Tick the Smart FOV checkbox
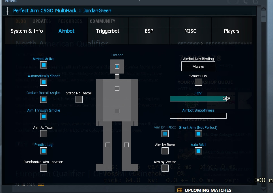 pyautogui.click(x=199, y=82)
